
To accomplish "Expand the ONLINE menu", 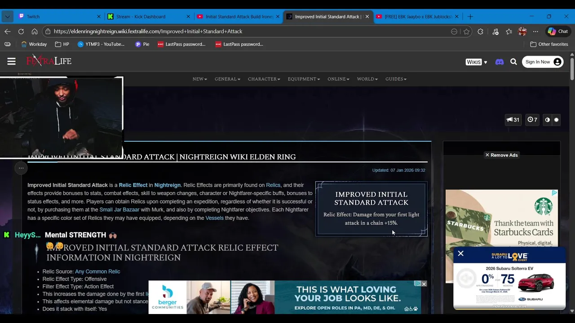I will pyautogui.click(x=338, y=79).
